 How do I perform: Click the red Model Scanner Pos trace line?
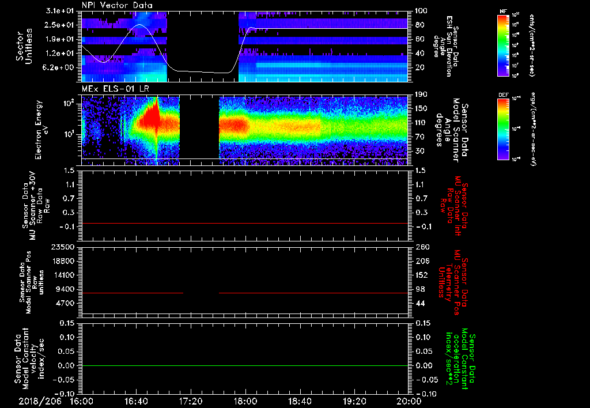pyautogui.click(x=245, y=293)
